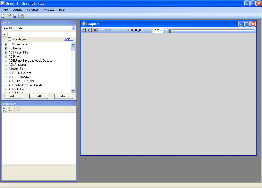Image resolution: width=262 pixels, height=188 pixels.
Task: Follow the more... link
Action: [x=69, y=39]
